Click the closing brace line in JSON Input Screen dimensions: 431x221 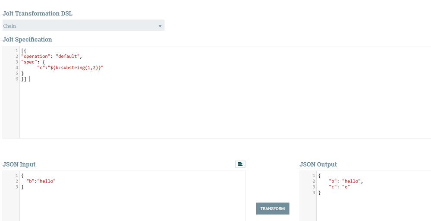coord(22,187)
